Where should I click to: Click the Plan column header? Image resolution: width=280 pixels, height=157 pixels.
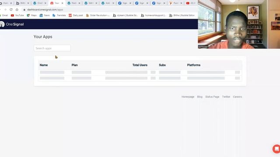pos(75,65)
